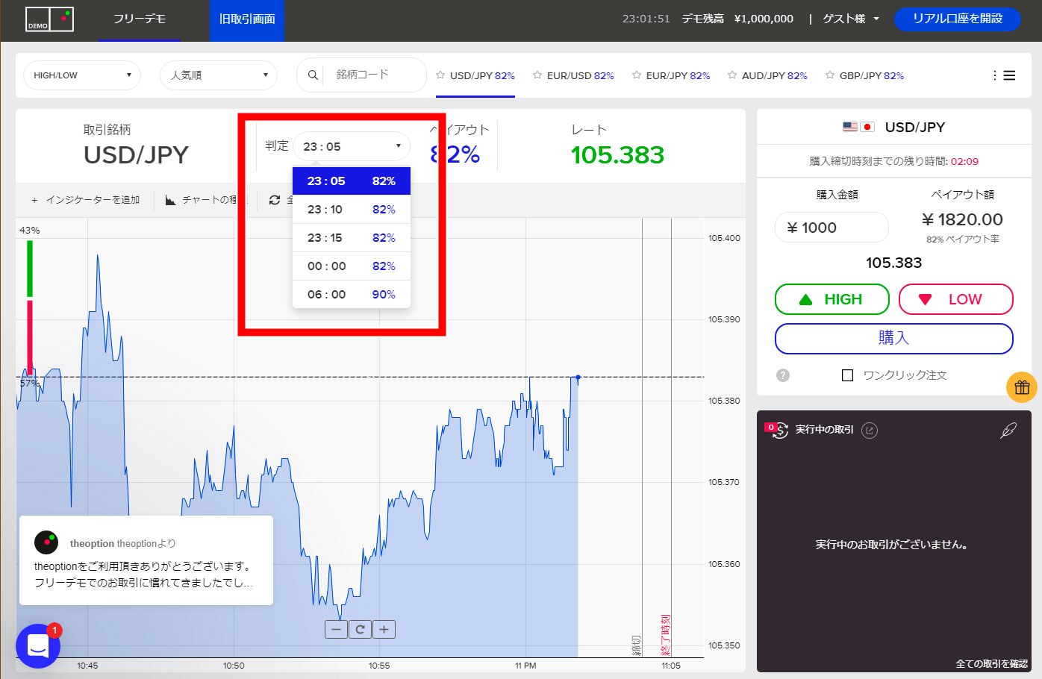This screenshot has width=1042, height=679.
Task: Click the 終了時刻 vertical line label
Action: pyautogui.click(x=665, y=634)
